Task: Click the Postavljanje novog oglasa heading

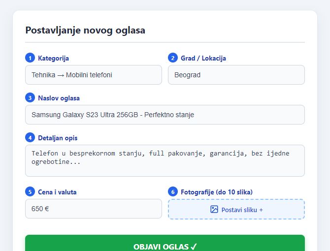Action: [85, 30]
